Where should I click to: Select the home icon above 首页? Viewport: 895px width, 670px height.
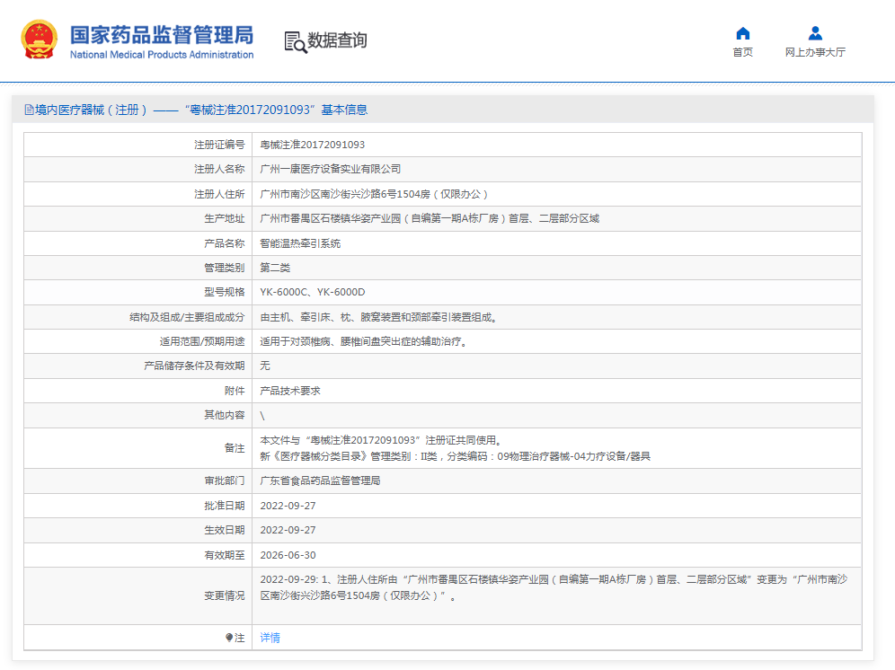click(x=742, y=33)
